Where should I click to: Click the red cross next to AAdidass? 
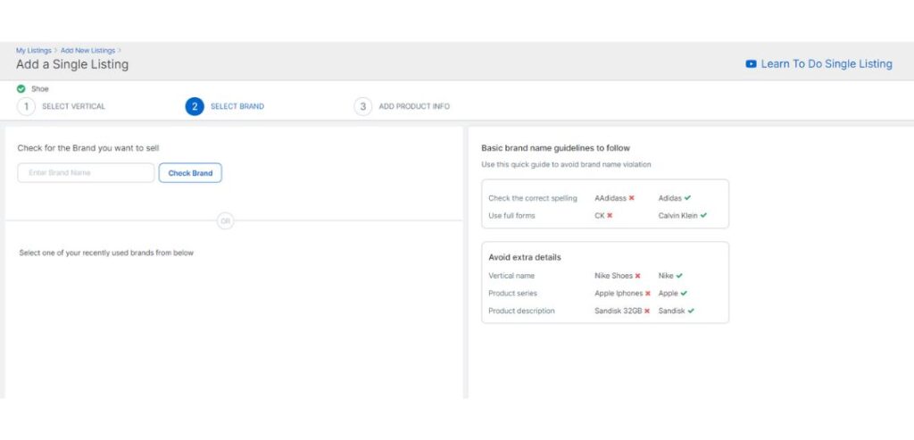pyautogui.click(x=631, y=198)
